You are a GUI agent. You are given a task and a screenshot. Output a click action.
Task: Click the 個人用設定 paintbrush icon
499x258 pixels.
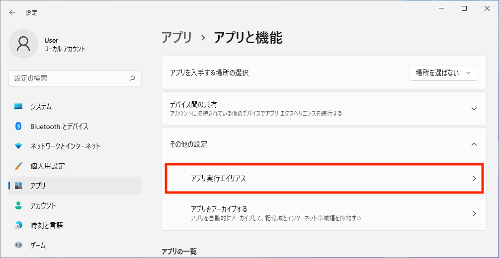pyautogui.click(x=18, y=166)
